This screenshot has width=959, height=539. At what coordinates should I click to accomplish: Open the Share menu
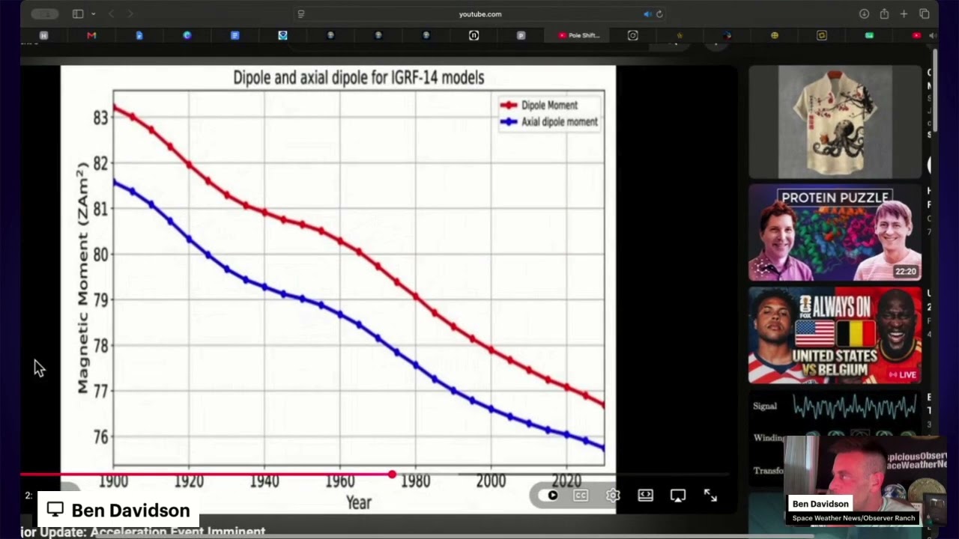coord(884,13)
